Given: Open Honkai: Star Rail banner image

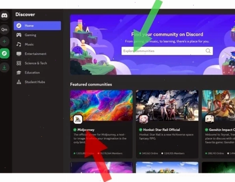Looking at the screenshot, I should click(x=167, y=106).
